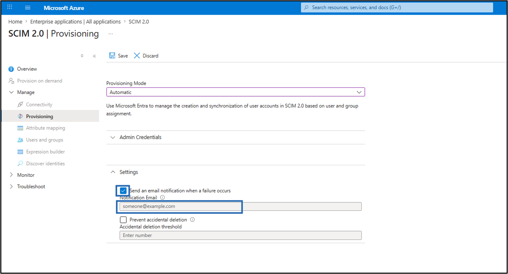The height and width of the screenshot is (274, 508).
Task: Open the ellipsis more options beside title
Action: 110,34
